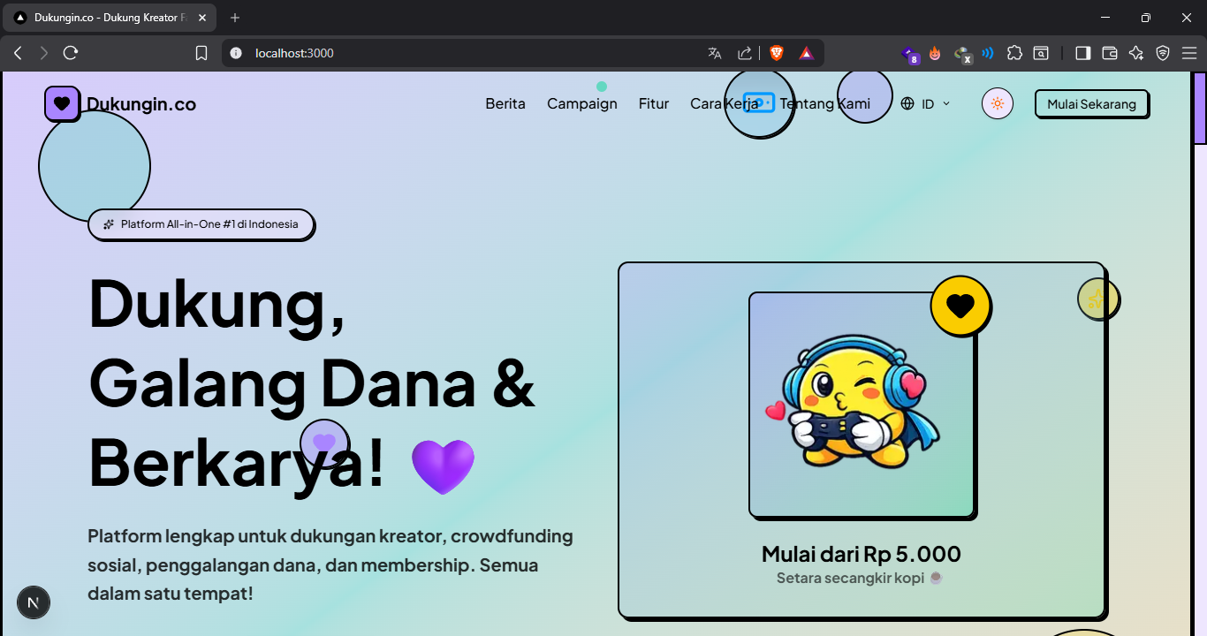The image size is (1207, 636).
Task: Open the Berita menu item
Action: (x=505, y=103)
